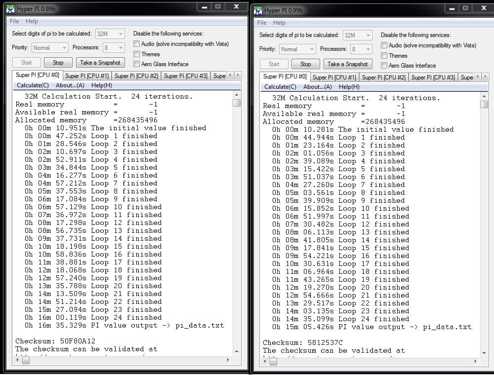Click horizontal scrollbar thumb in left window log
Image resolution: width=494 pixels, height=375 pixels.
pyautogui.click(x=26, y=360)
